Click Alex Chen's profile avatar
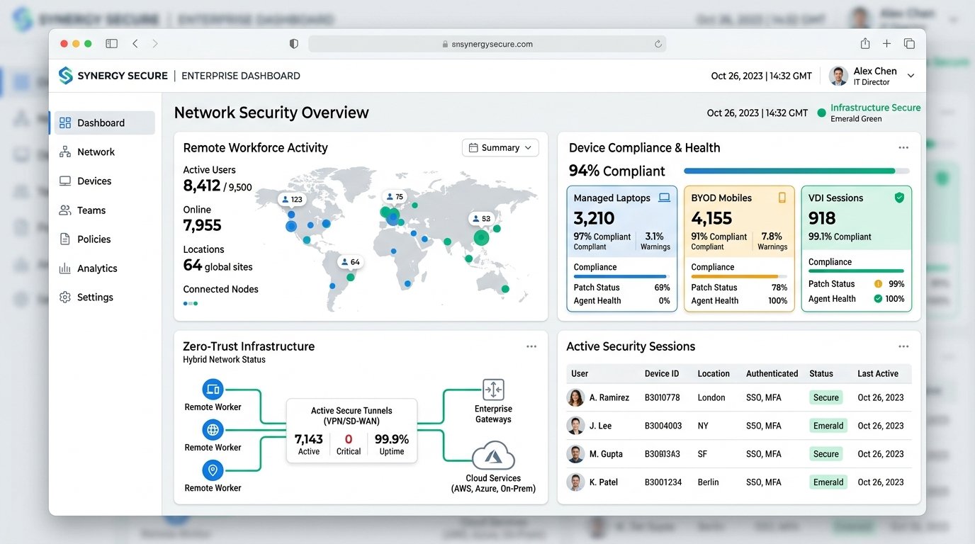The image size is (975, 544). 838,76
